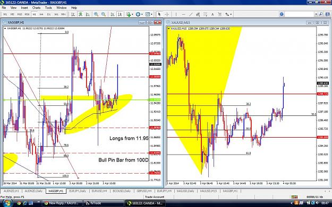Open the chart templates icon
332x207 pixels.
click(148, 14)
